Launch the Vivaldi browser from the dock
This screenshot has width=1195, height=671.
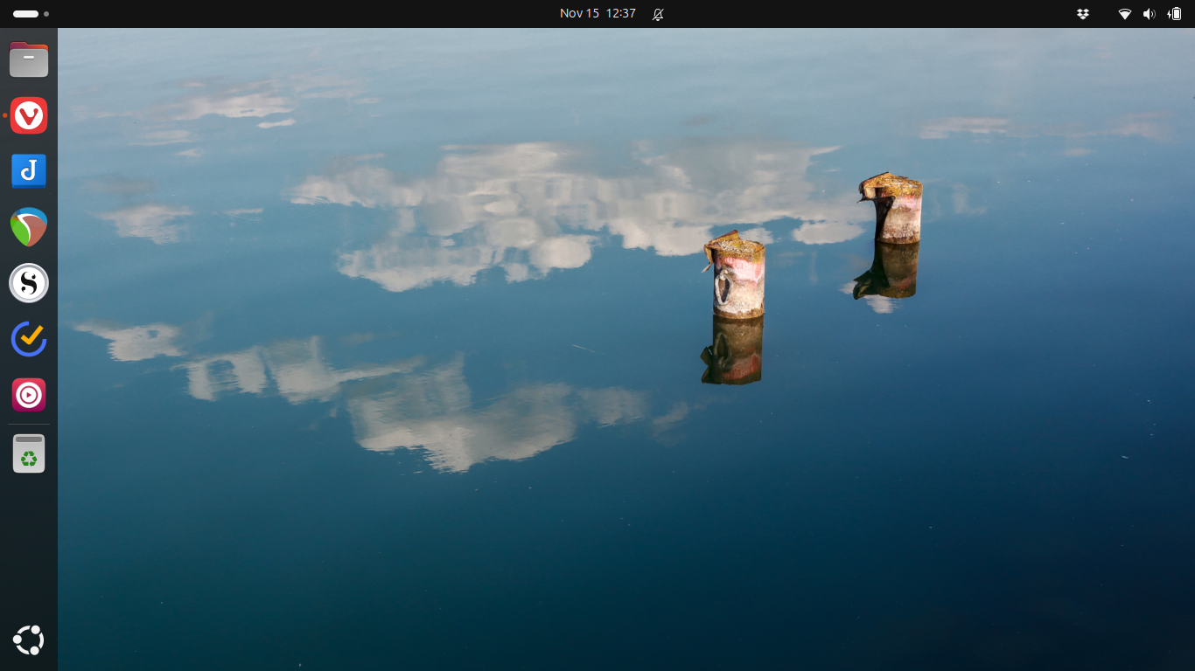coord(29,115)
